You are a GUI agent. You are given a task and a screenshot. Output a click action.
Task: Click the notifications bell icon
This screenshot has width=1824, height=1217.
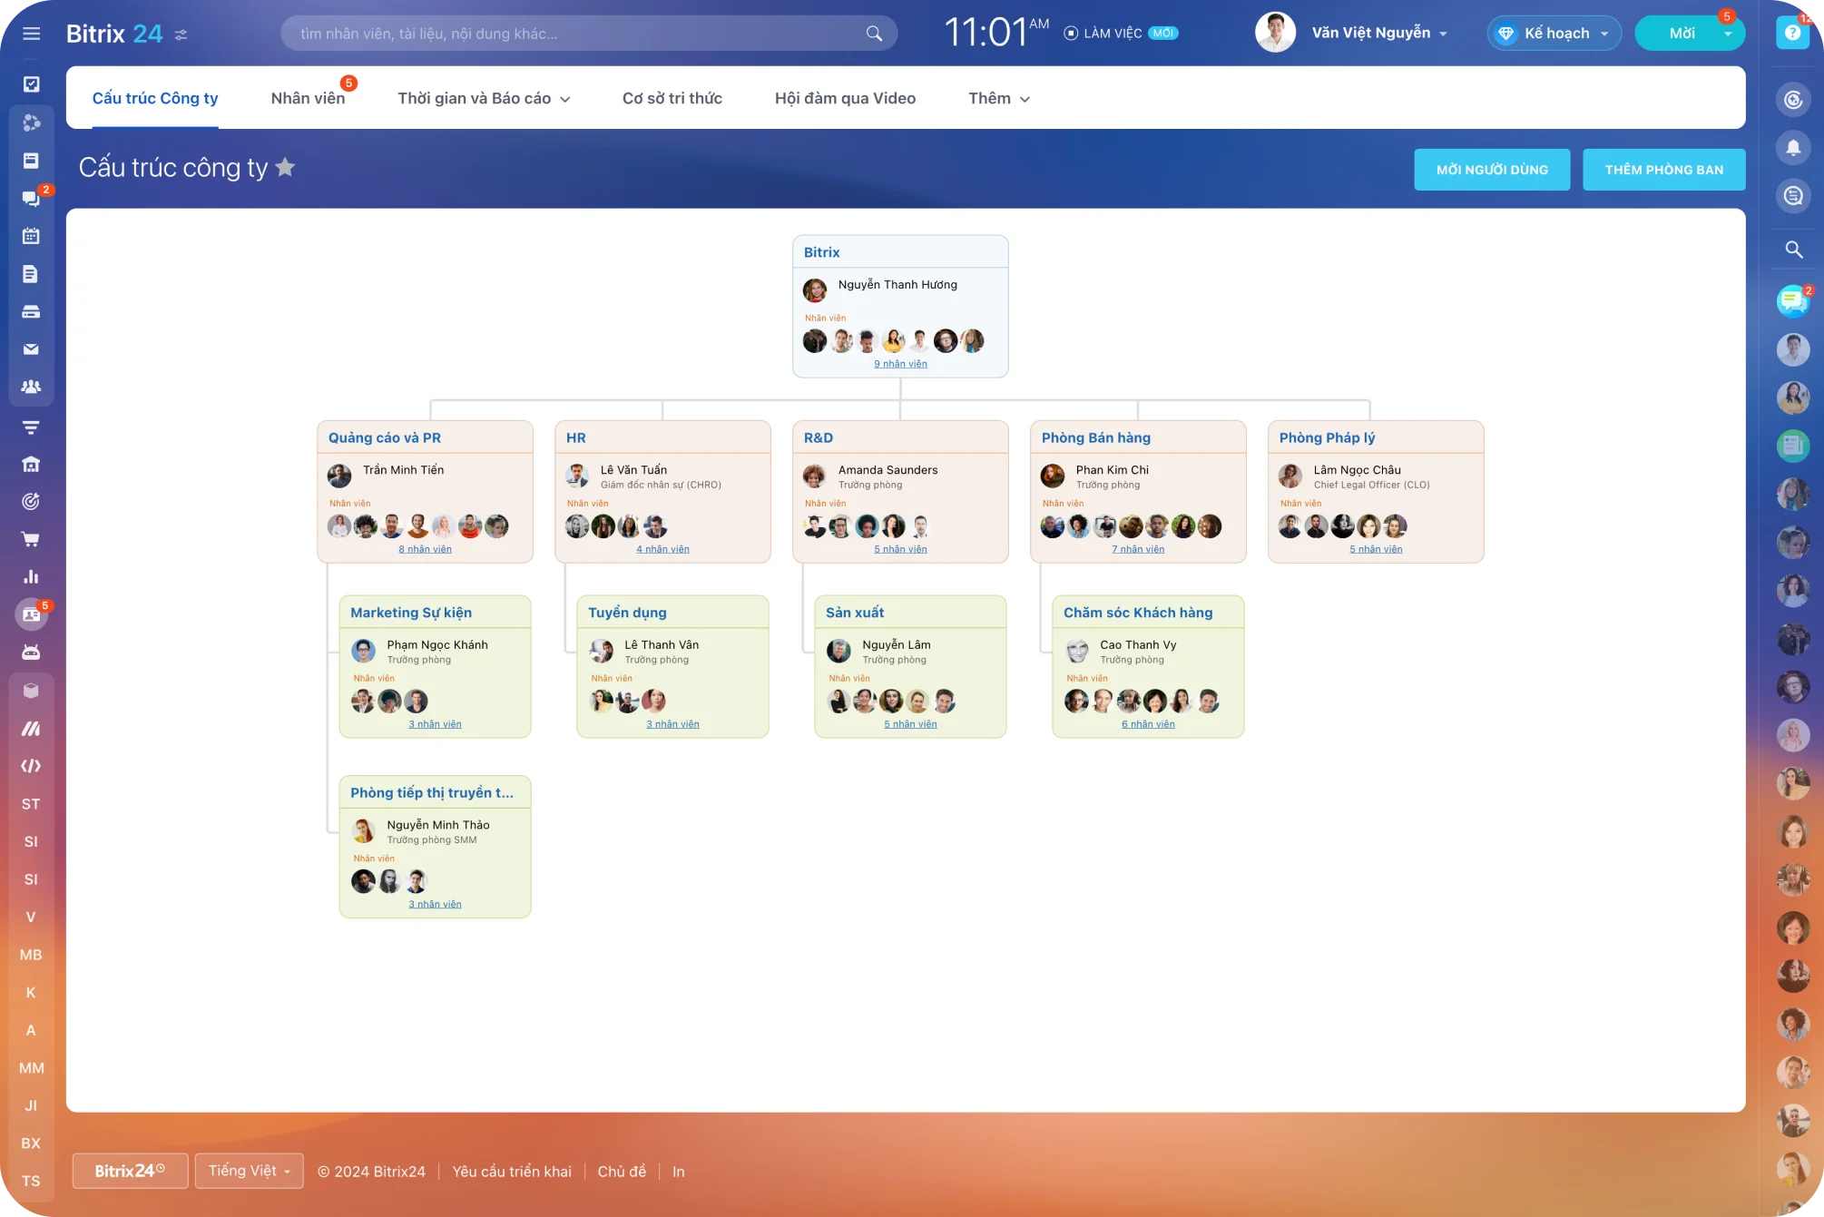tap(1793, 148)
